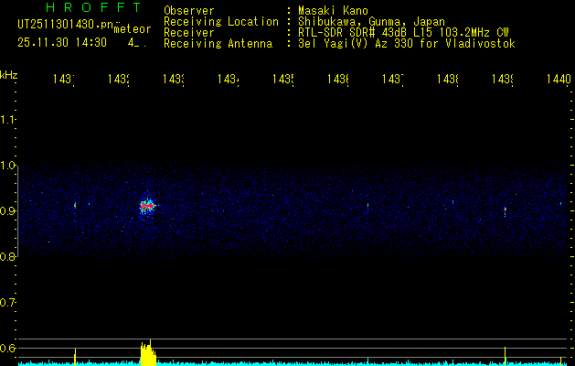Click the meteor echo streak near 1431
Image resolution: width=575 pixels, height=366 pixels.
coord(75,205)
